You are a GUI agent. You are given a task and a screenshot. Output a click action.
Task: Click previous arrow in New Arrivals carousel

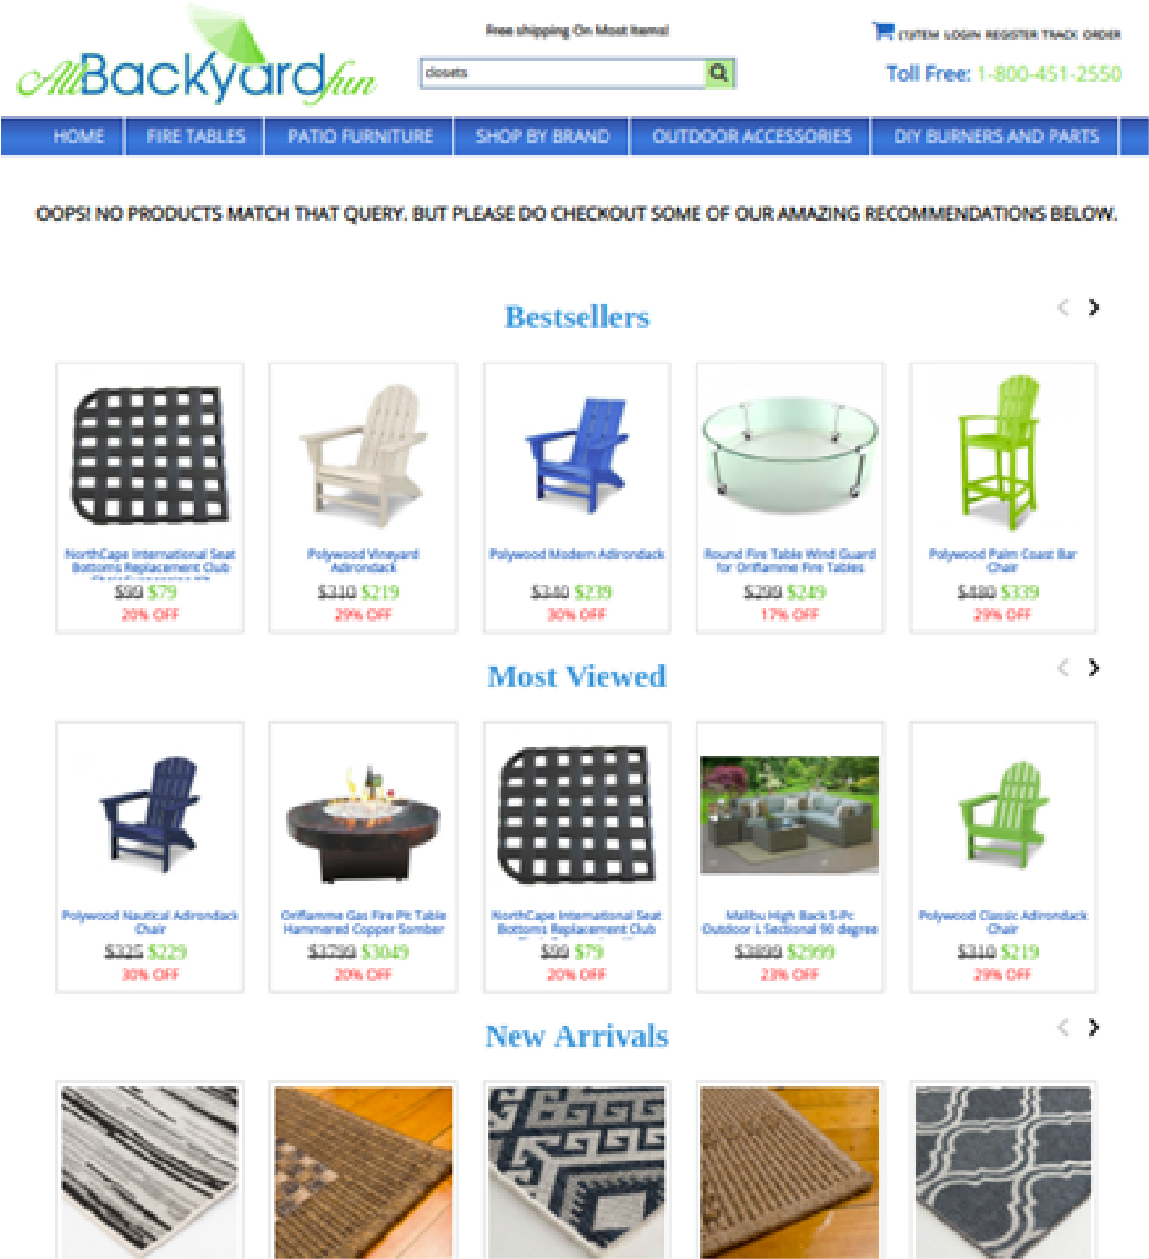[x=1063, y=1027]
